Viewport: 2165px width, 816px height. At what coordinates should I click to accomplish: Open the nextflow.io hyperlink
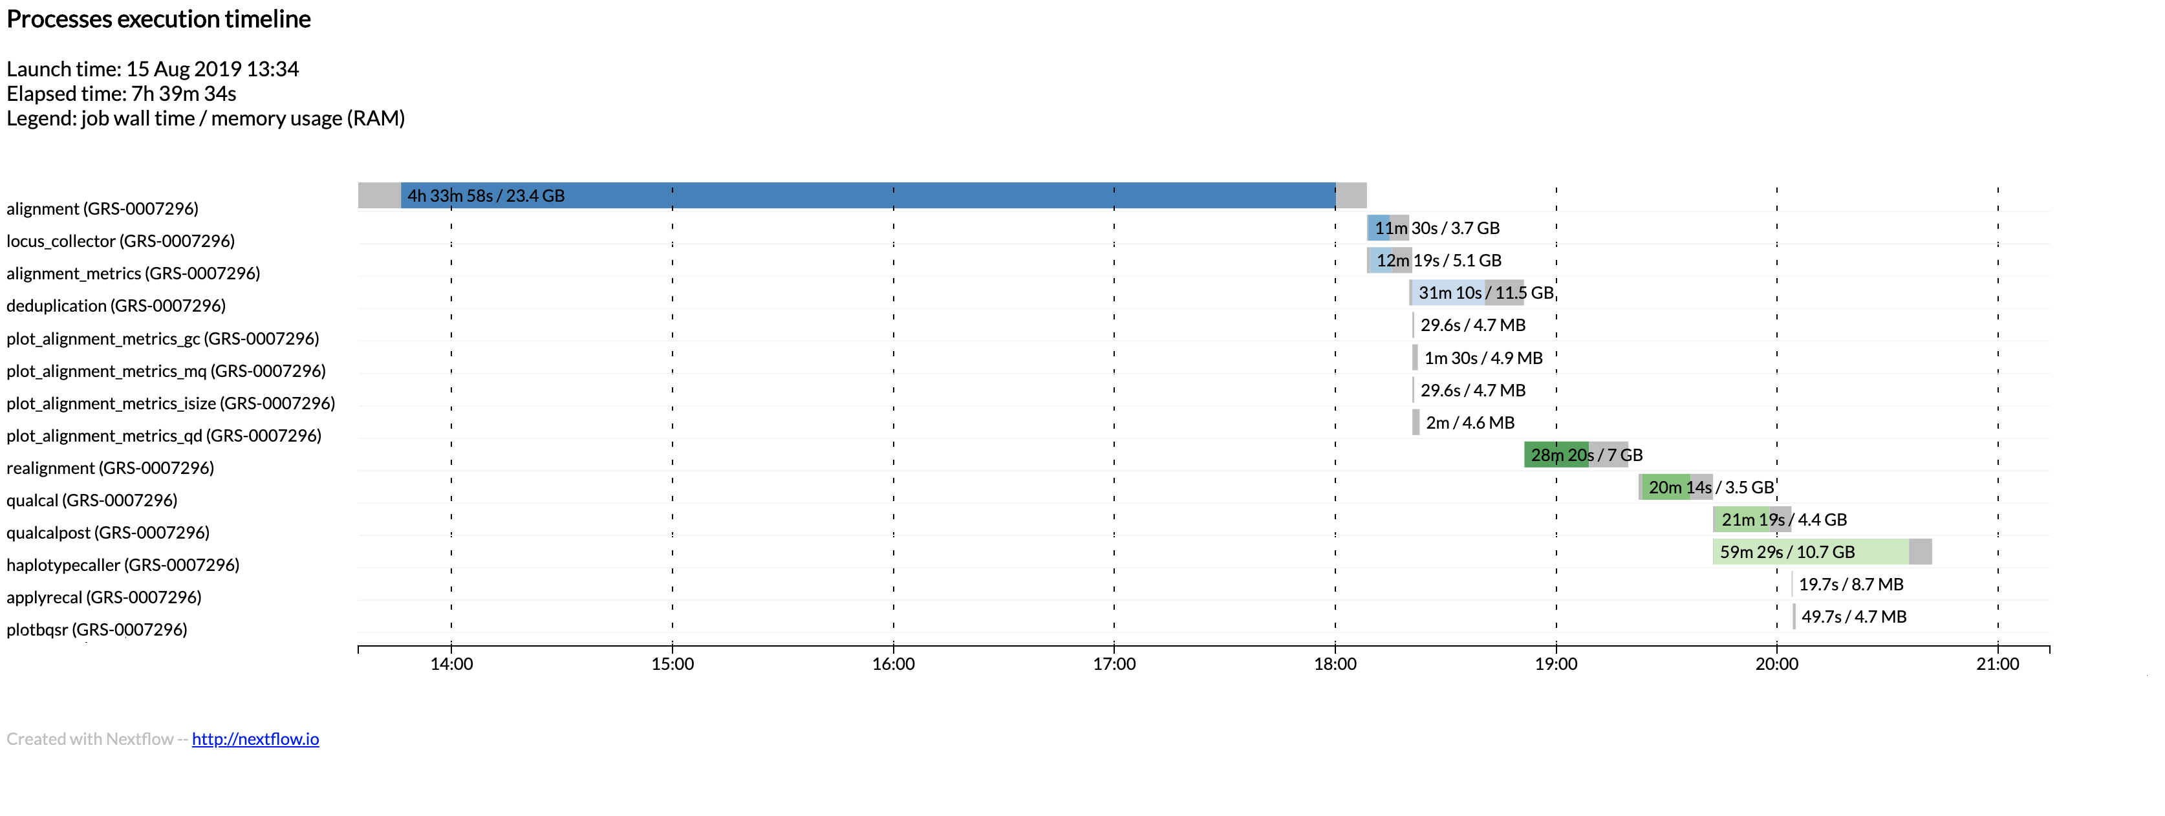pos(255,738)
